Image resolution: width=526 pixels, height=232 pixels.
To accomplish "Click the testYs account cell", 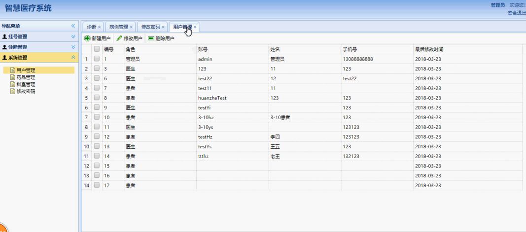I will click(x=233, y=146).
